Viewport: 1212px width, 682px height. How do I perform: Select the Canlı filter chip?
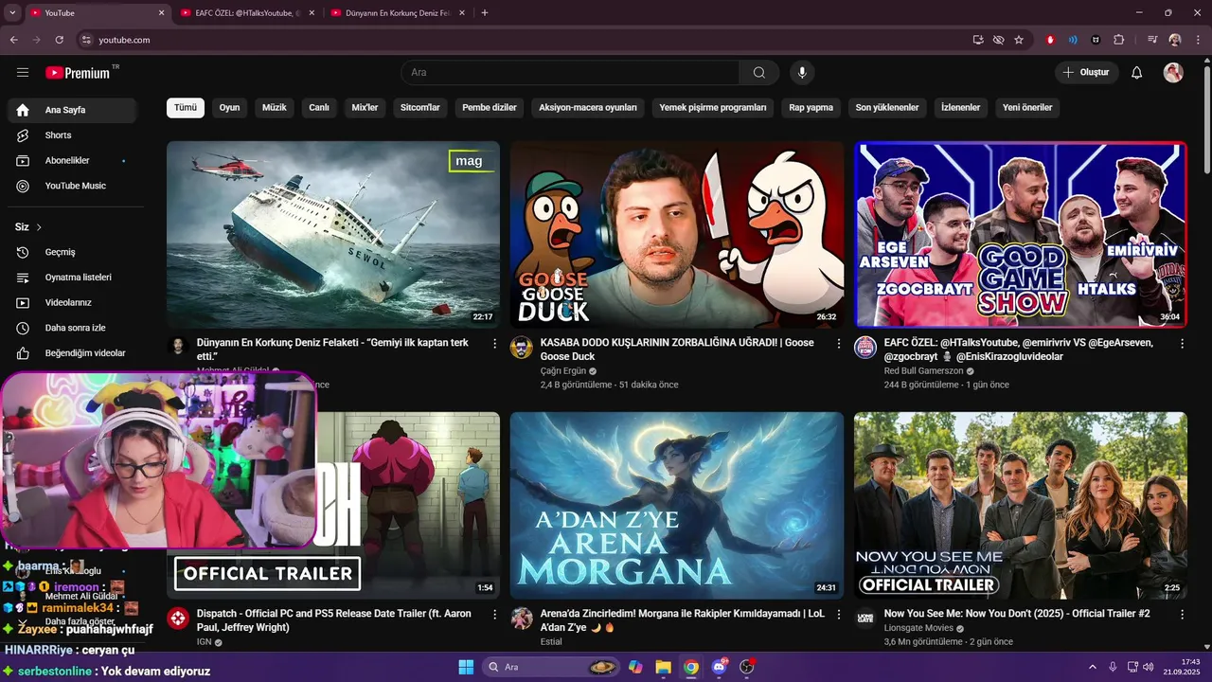tap(319, 107)
